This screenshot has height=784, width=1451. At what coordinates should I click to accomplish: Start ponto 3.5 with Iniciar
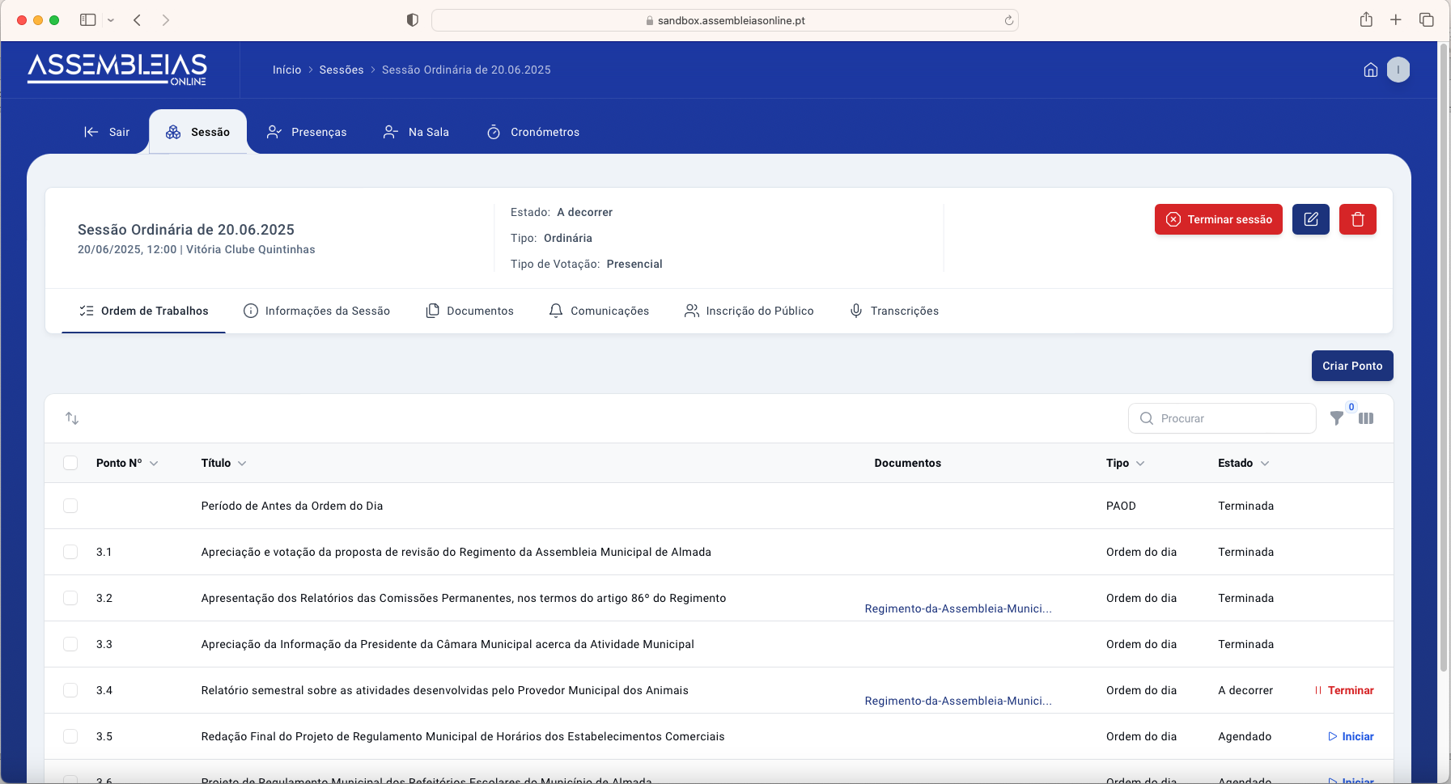(x=1351, y=736)
